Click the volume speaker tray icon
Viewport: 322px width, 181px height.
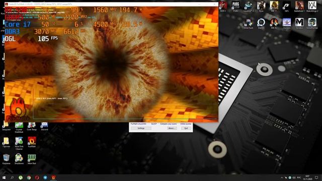[x=294, y=177]
